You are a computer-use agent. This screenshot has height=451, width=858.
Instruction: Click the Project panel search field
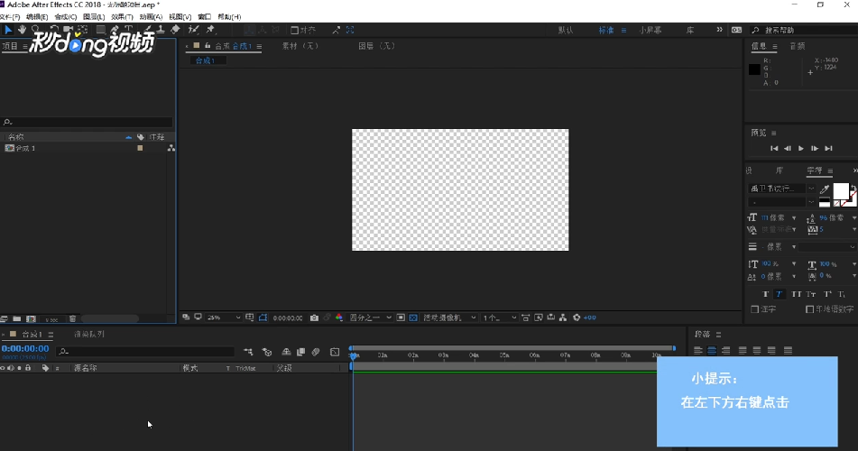click(87, 122)
